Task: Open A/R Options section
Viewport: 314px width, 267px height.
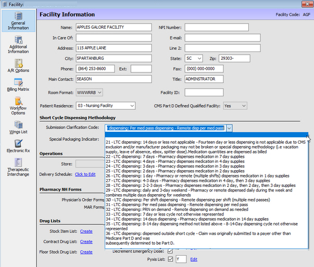Action: (18, 66)
